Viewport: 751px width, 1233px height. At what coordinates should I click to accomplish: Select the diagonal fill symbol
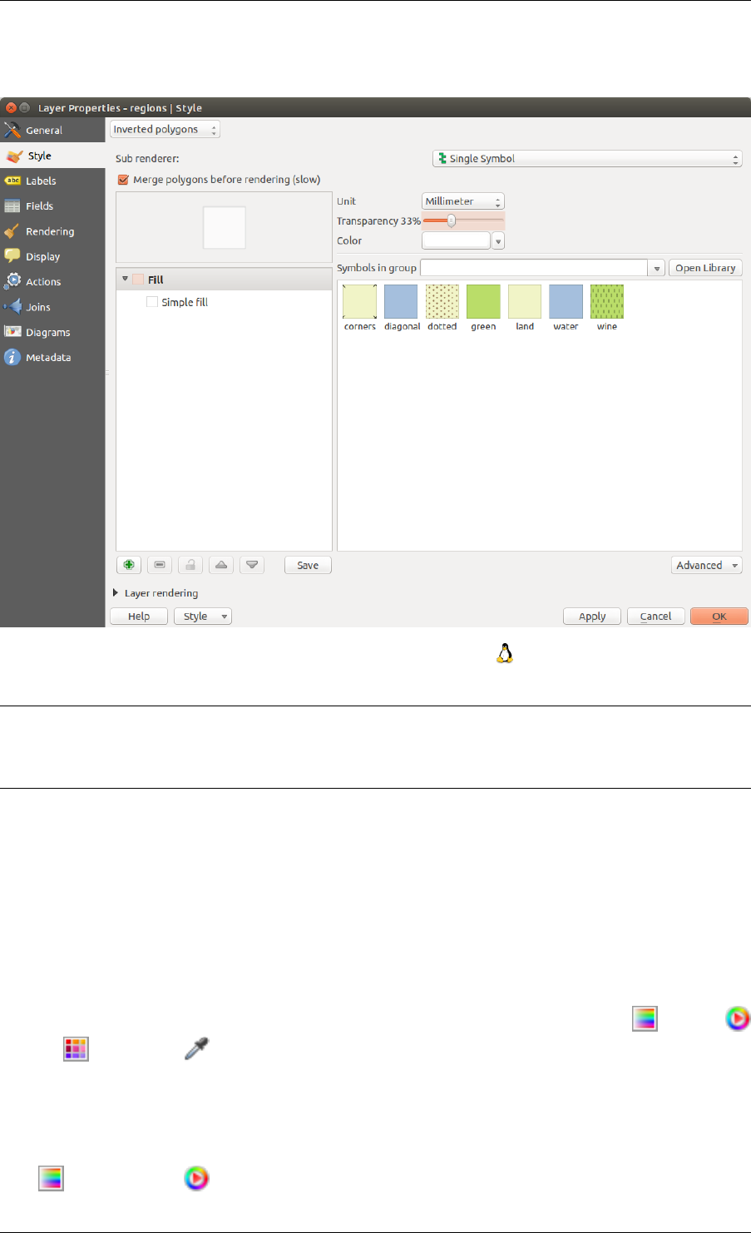point(402,308)
